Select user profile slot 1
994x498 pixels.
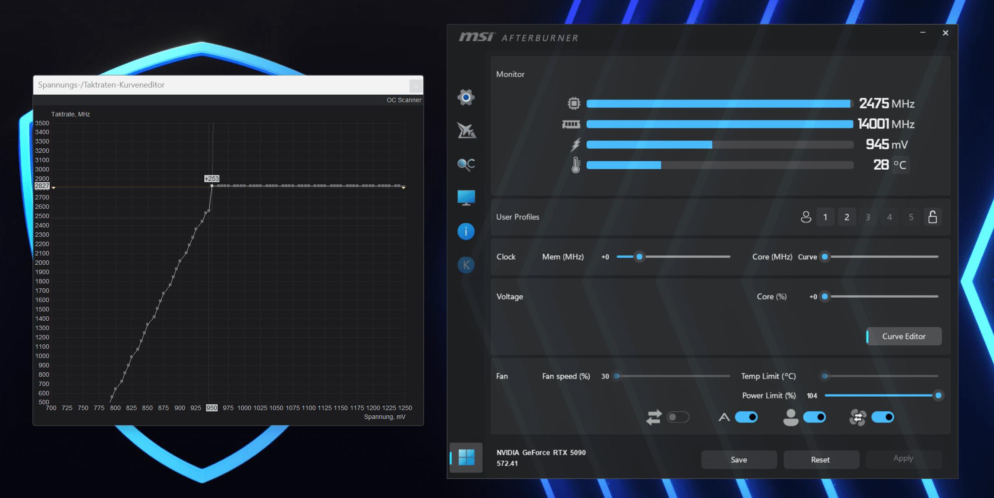click(825, 217)
